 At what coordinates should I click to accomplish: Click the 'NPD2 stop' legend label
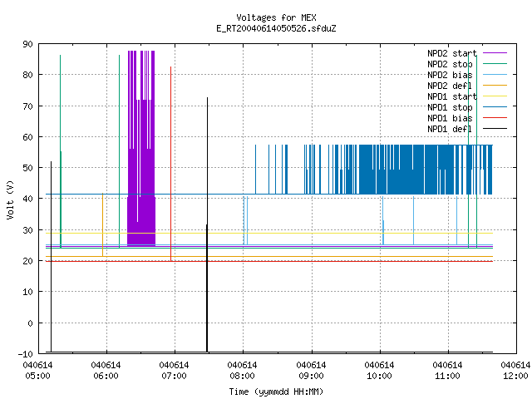click(450, 64)
